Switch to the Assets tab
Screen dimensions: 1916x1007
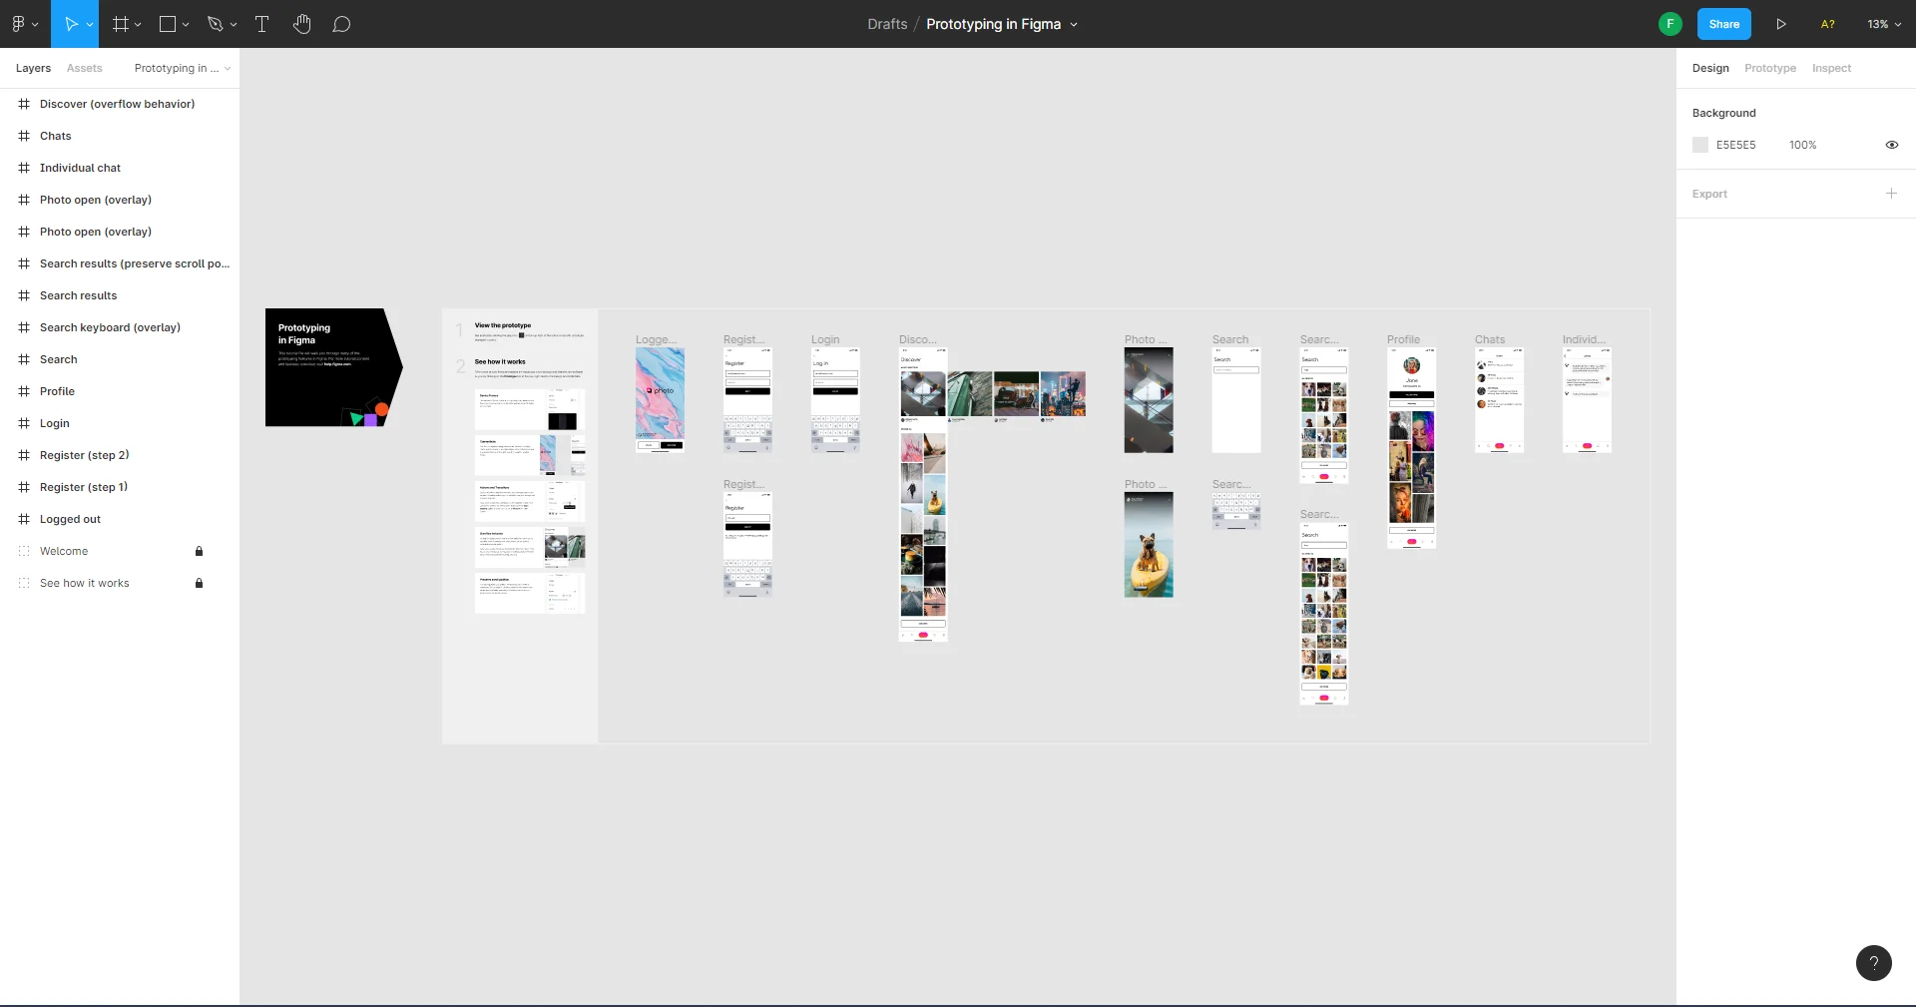84,68
